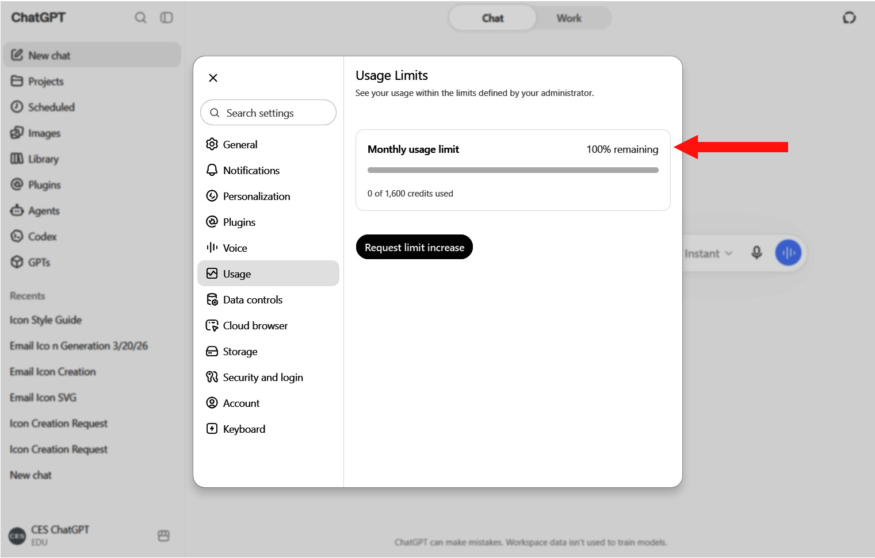The image size is (875, 558).
Task: Click the ChatGPT logo text in sidebar
Action: [39, 17]
